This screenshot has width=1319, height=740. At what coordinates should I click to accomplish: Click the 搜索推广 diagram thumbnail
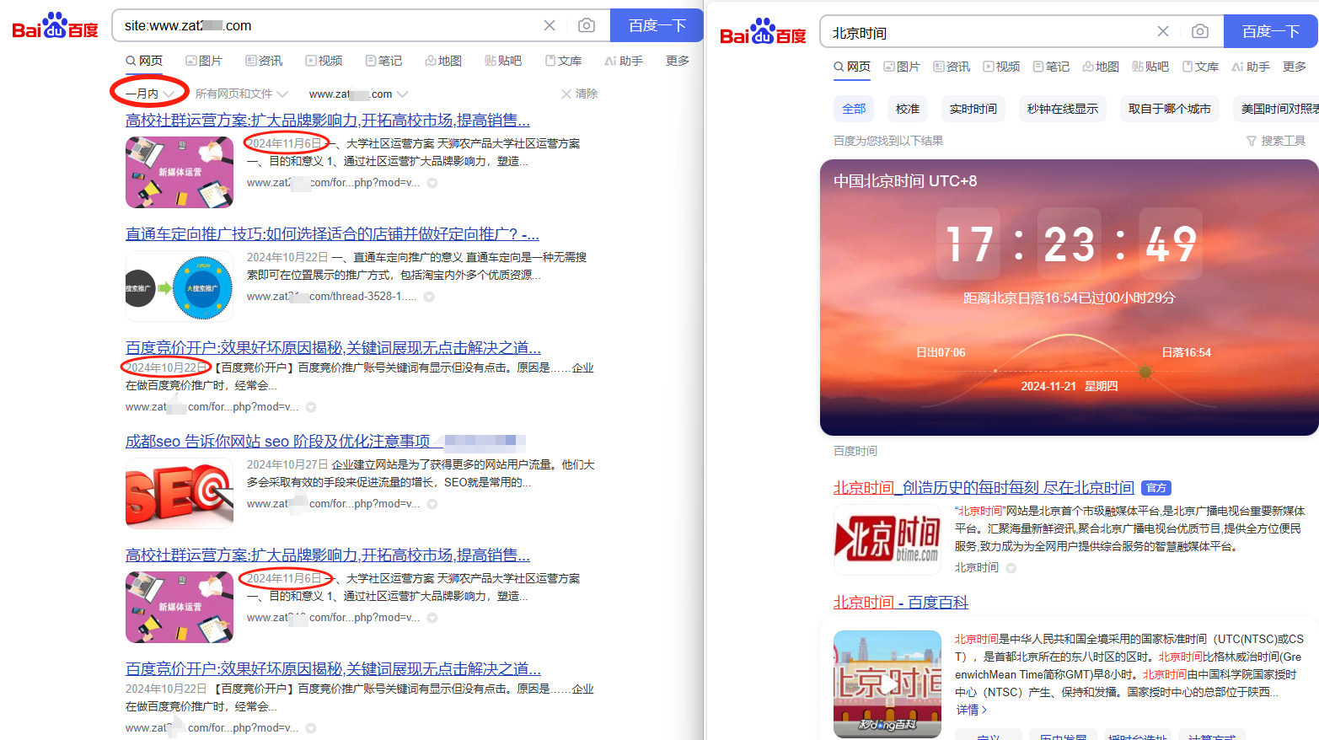click(x=180, y=287)
